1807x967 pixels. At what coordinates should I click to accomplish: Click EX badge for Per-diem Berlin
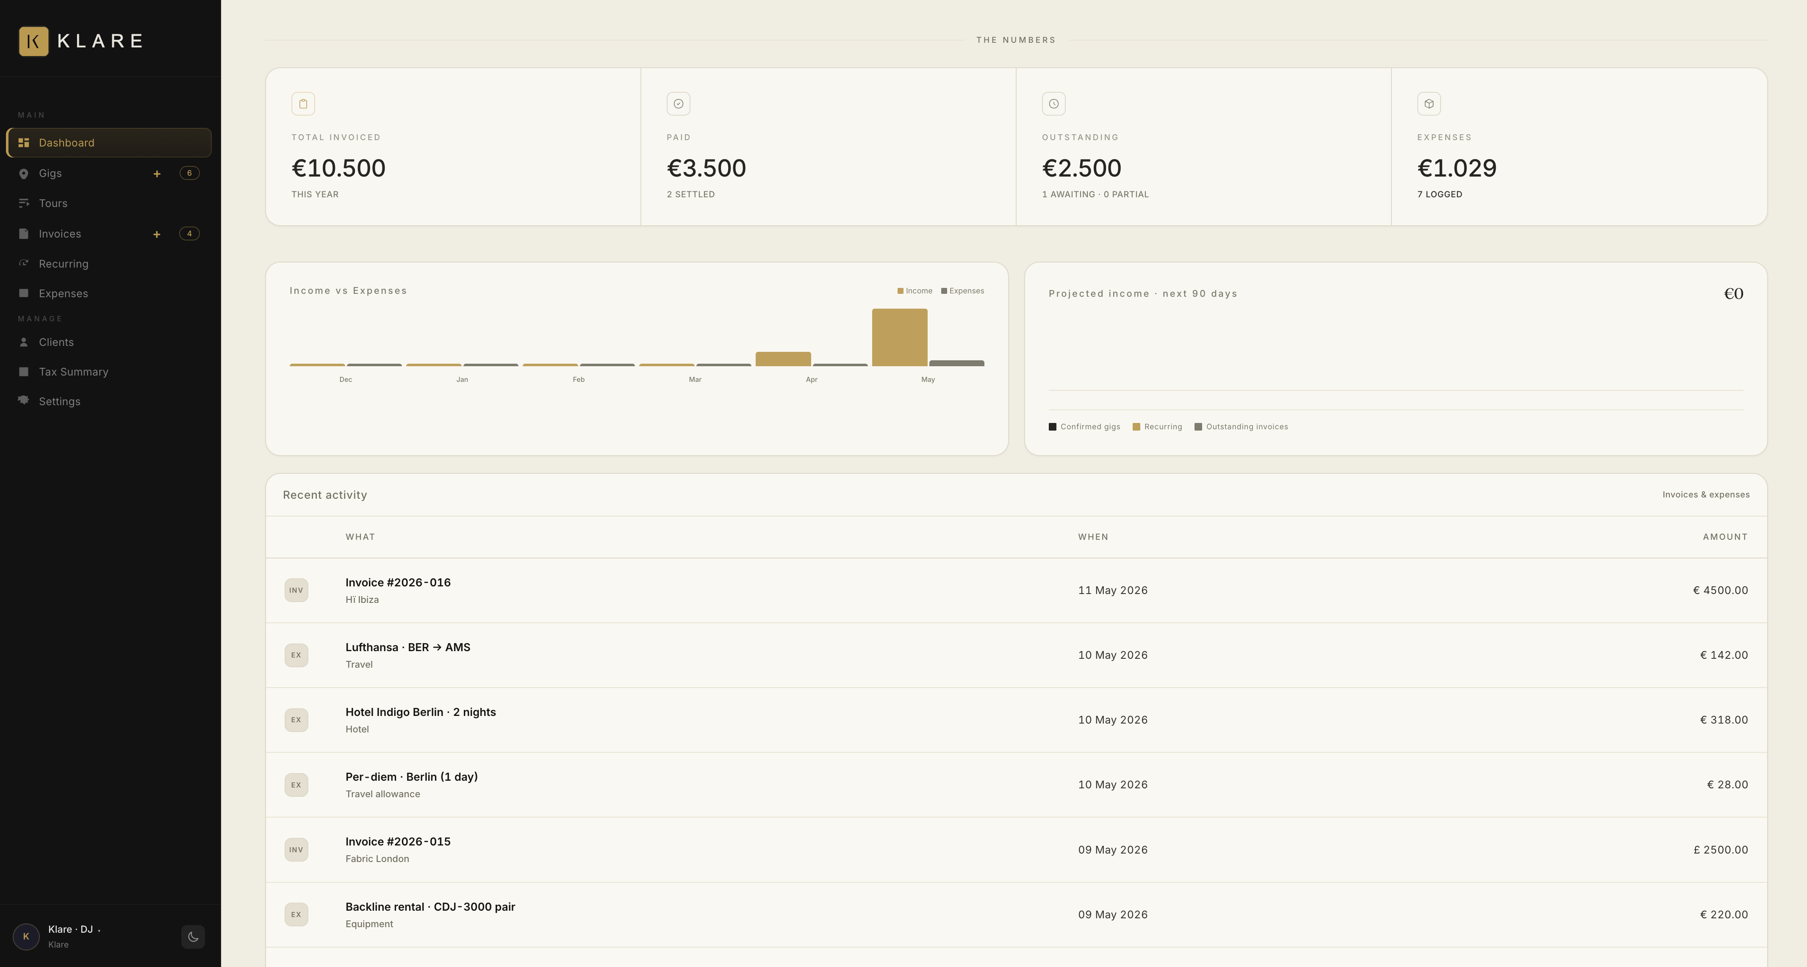296,785
